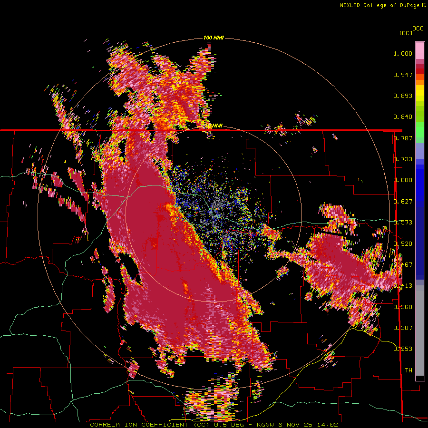Click the 0.360 scale value
The height and width of the screenshot is (428, 428).
coord(403,307)
